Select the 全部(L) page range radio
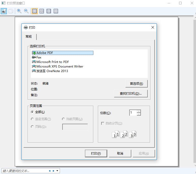196x174 pixels. pyautogui.click(x=38, y=112)
